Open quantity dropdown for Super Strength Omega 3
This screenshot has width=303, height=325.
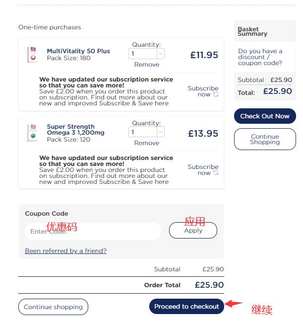pos(161,132)
